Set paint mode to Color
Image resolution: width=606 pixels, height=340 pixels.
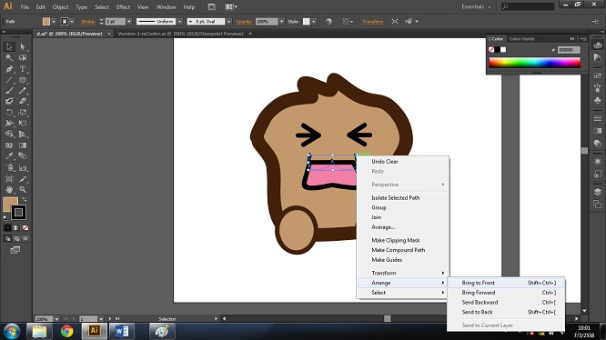coord(7,227)
